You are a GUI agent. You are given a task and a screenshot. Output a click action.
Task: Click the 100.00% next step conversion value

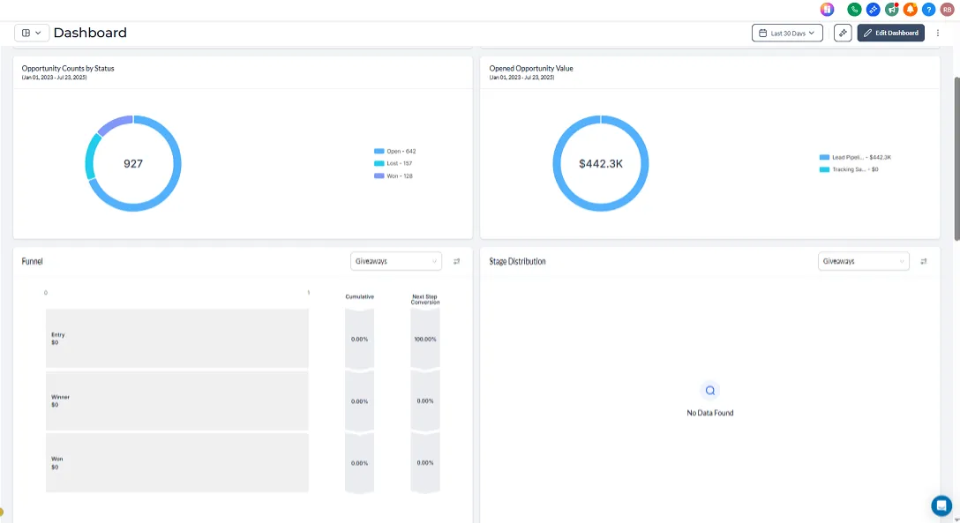coord(425,339)
